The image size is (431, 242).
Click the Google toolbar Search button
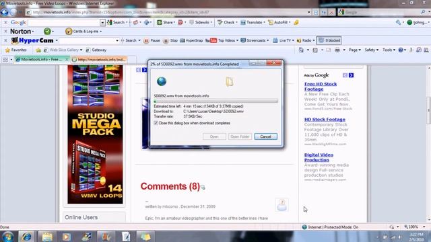[x=117, y=22]
